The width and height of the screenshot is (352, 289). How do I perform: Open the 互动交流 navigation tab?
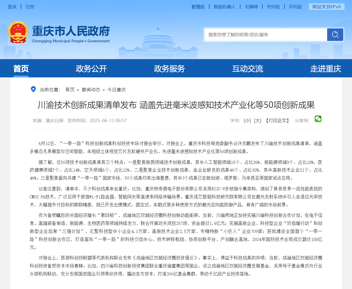pos(248,69)
